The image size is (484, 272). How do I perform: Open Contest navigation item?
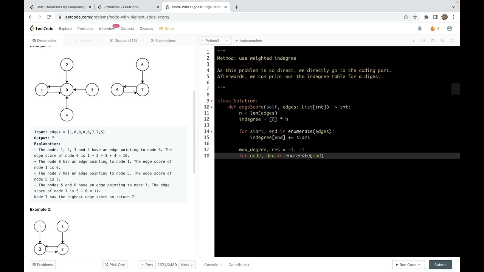point(127,29)
